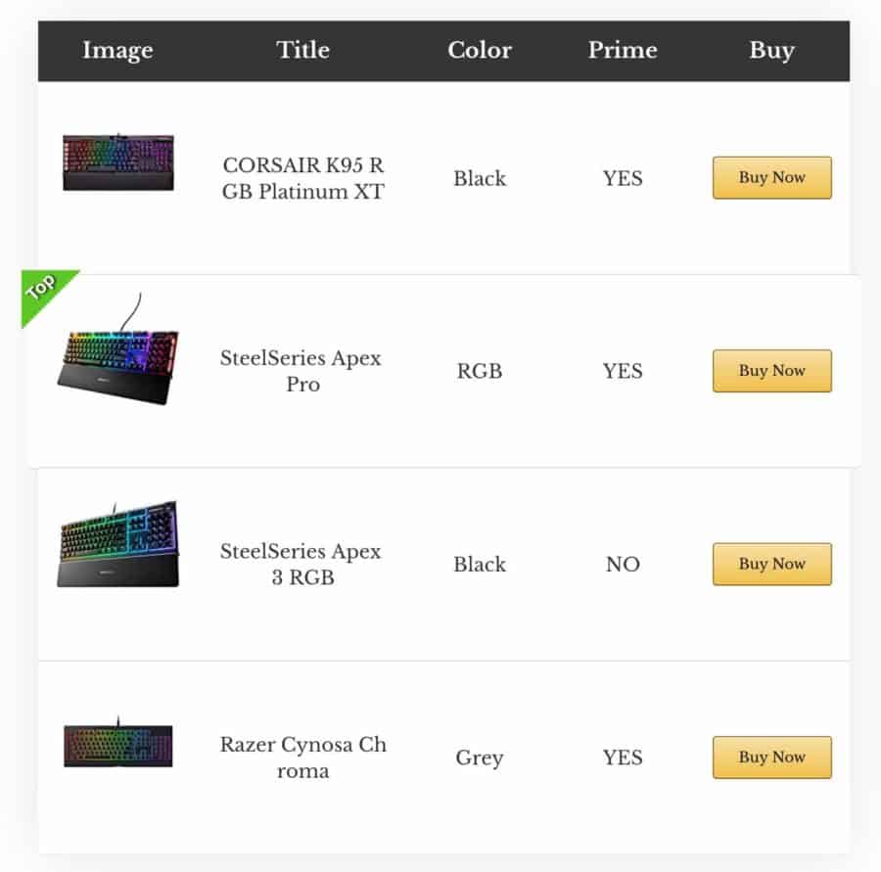View the Razer Cynosa Chroma keyboard picture
881x872 pixels.
[x=118, y=742]
